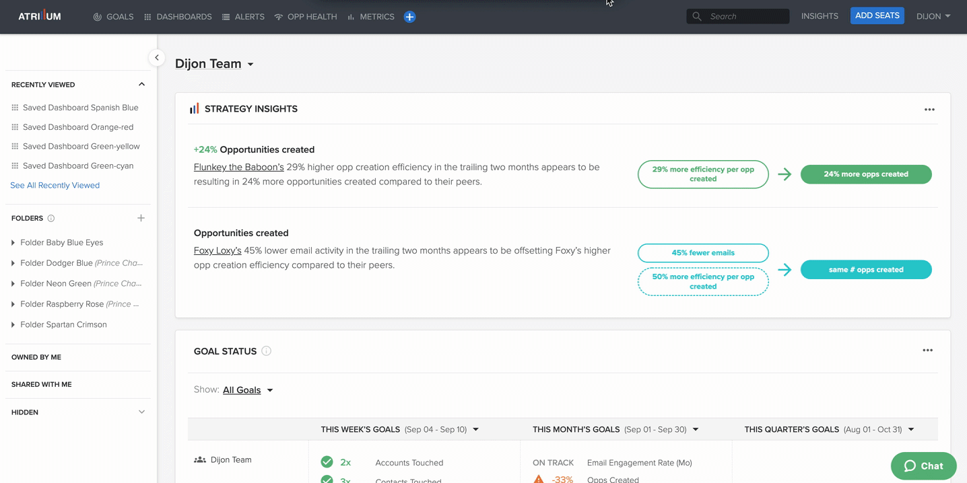Click the Goal Status info icon
This screenshot has width=967, height=483.
266,351
